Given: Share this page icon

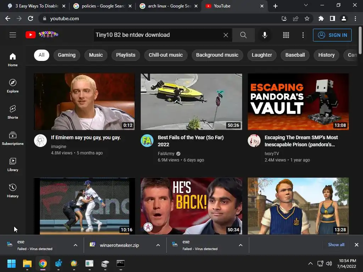Looking at the screenshot, I should pos(296,18).
